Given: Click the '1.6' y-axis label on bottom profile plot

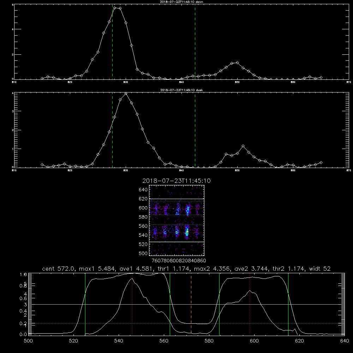Looking at the screenshot, I should click(23, 274).
